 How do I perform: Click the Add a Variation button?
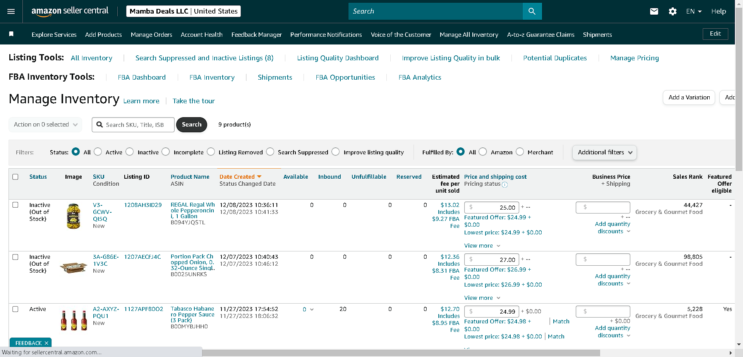689,97
